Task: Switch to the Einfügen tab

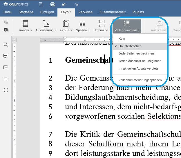Action: click(x=47, y=12)
